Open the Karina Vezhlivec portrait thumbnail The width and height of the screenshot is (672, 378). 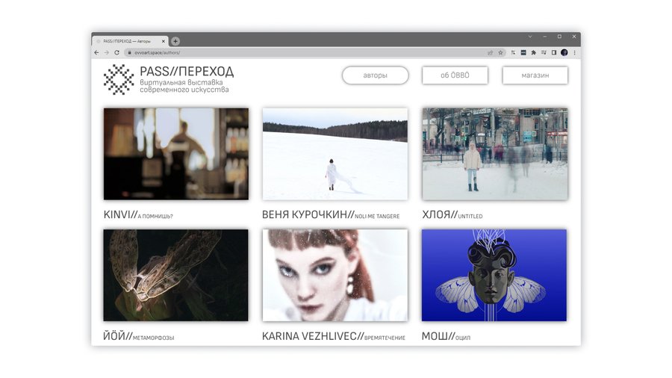tap(335, 275)
